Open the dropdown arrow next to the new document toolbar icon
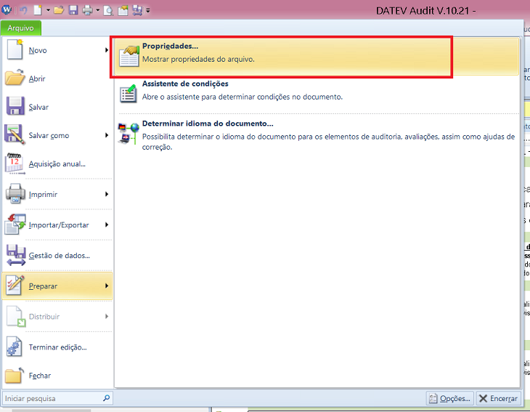 pos(48,10)
